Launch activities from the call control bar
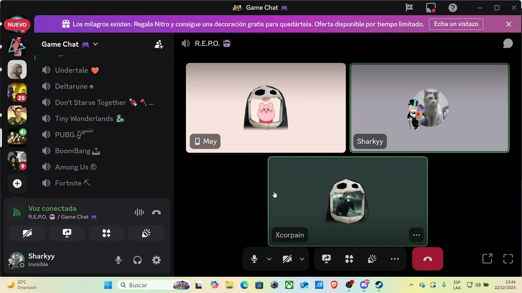Screen dimensions: 522x293 point(349,259)
